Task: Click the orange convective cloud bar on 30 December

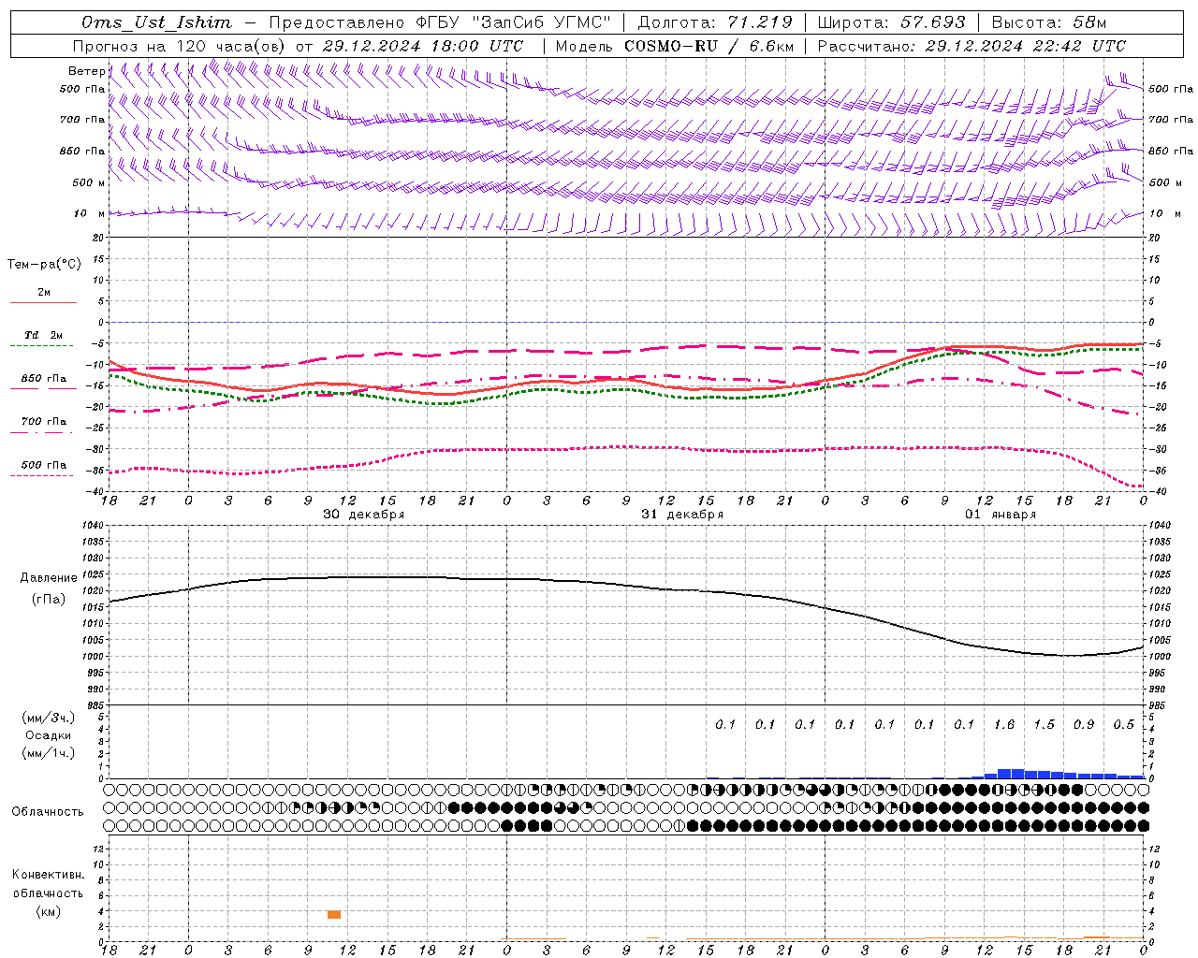Action: 334,915
